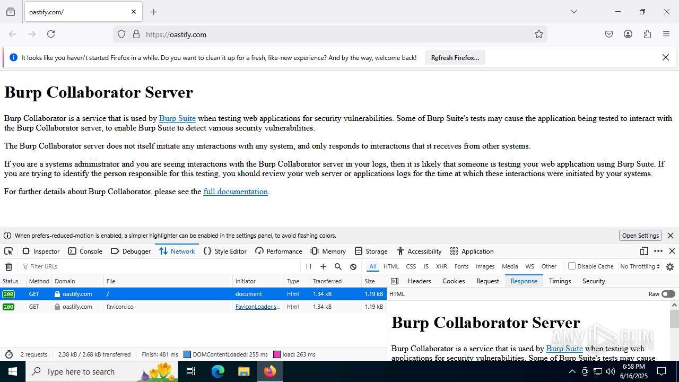The height and width of the screenshot is (382, 679).
Task: Open the Memory tab
Action: tap(328, 251)
